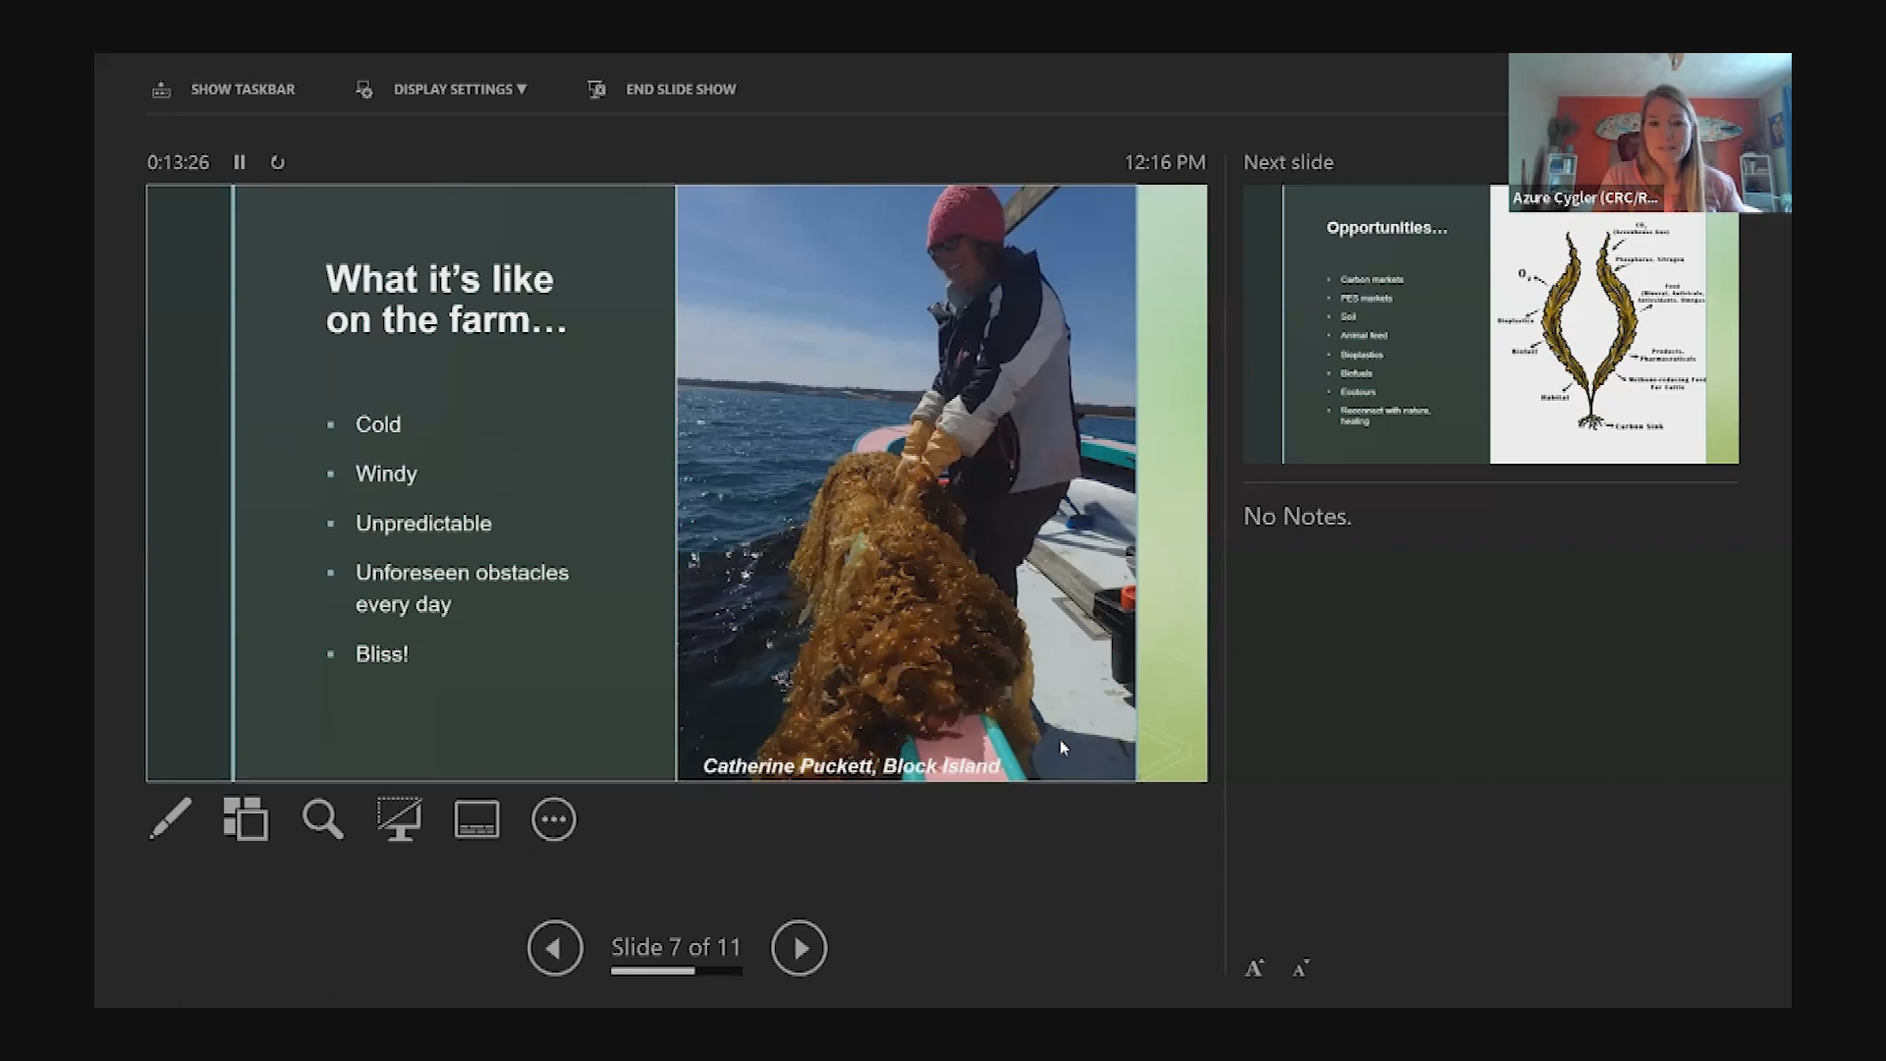The width and height of the screenshot is (1886, 1061).
Task: Click the Slide 7 of 11 indicator
Action: click(x=676, y=947)
